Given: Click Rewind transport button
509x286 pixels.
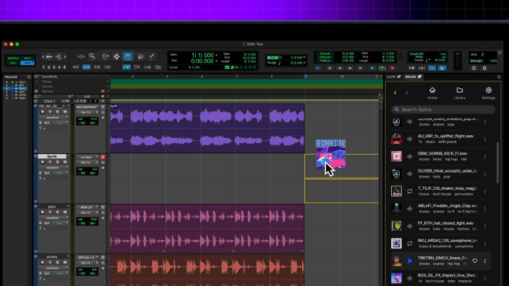Looking at the screenshot, I should pos(340,68).
